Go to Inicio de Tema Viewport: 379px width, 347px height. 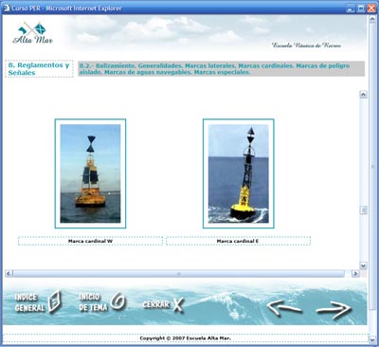pos(101,301)
